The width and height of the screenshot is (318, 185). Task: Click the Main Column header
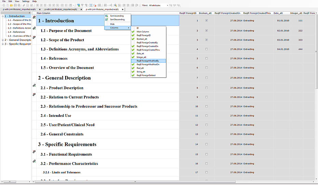point(43,13)
